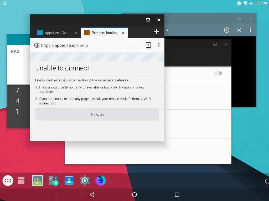Open the Firefox three-dot menu
This screenshot has width=269, height=201.
159,45
